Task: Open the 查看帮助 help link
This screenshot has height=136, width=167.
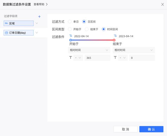Action: 39,4
